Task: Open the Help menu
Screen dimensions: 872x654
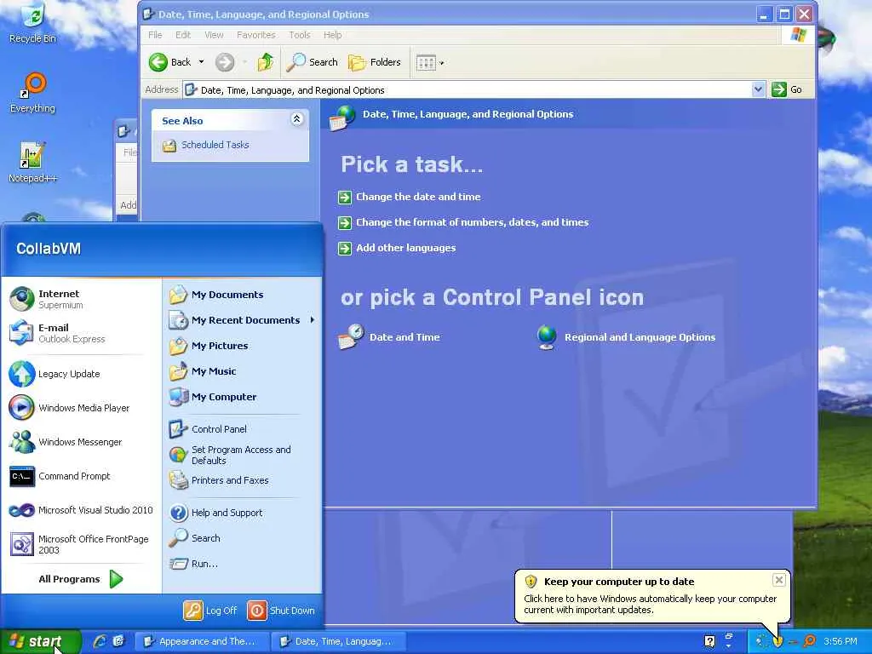Action: pos(333,35)
